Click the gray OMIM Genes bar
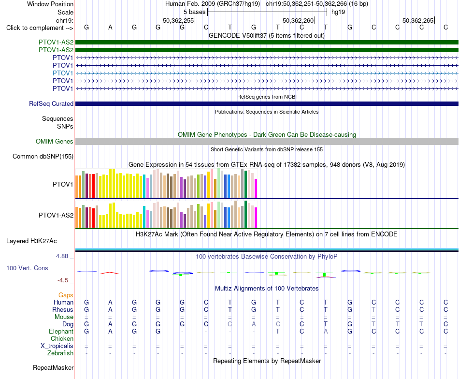459x379 pixels. (x=267, y=142)
